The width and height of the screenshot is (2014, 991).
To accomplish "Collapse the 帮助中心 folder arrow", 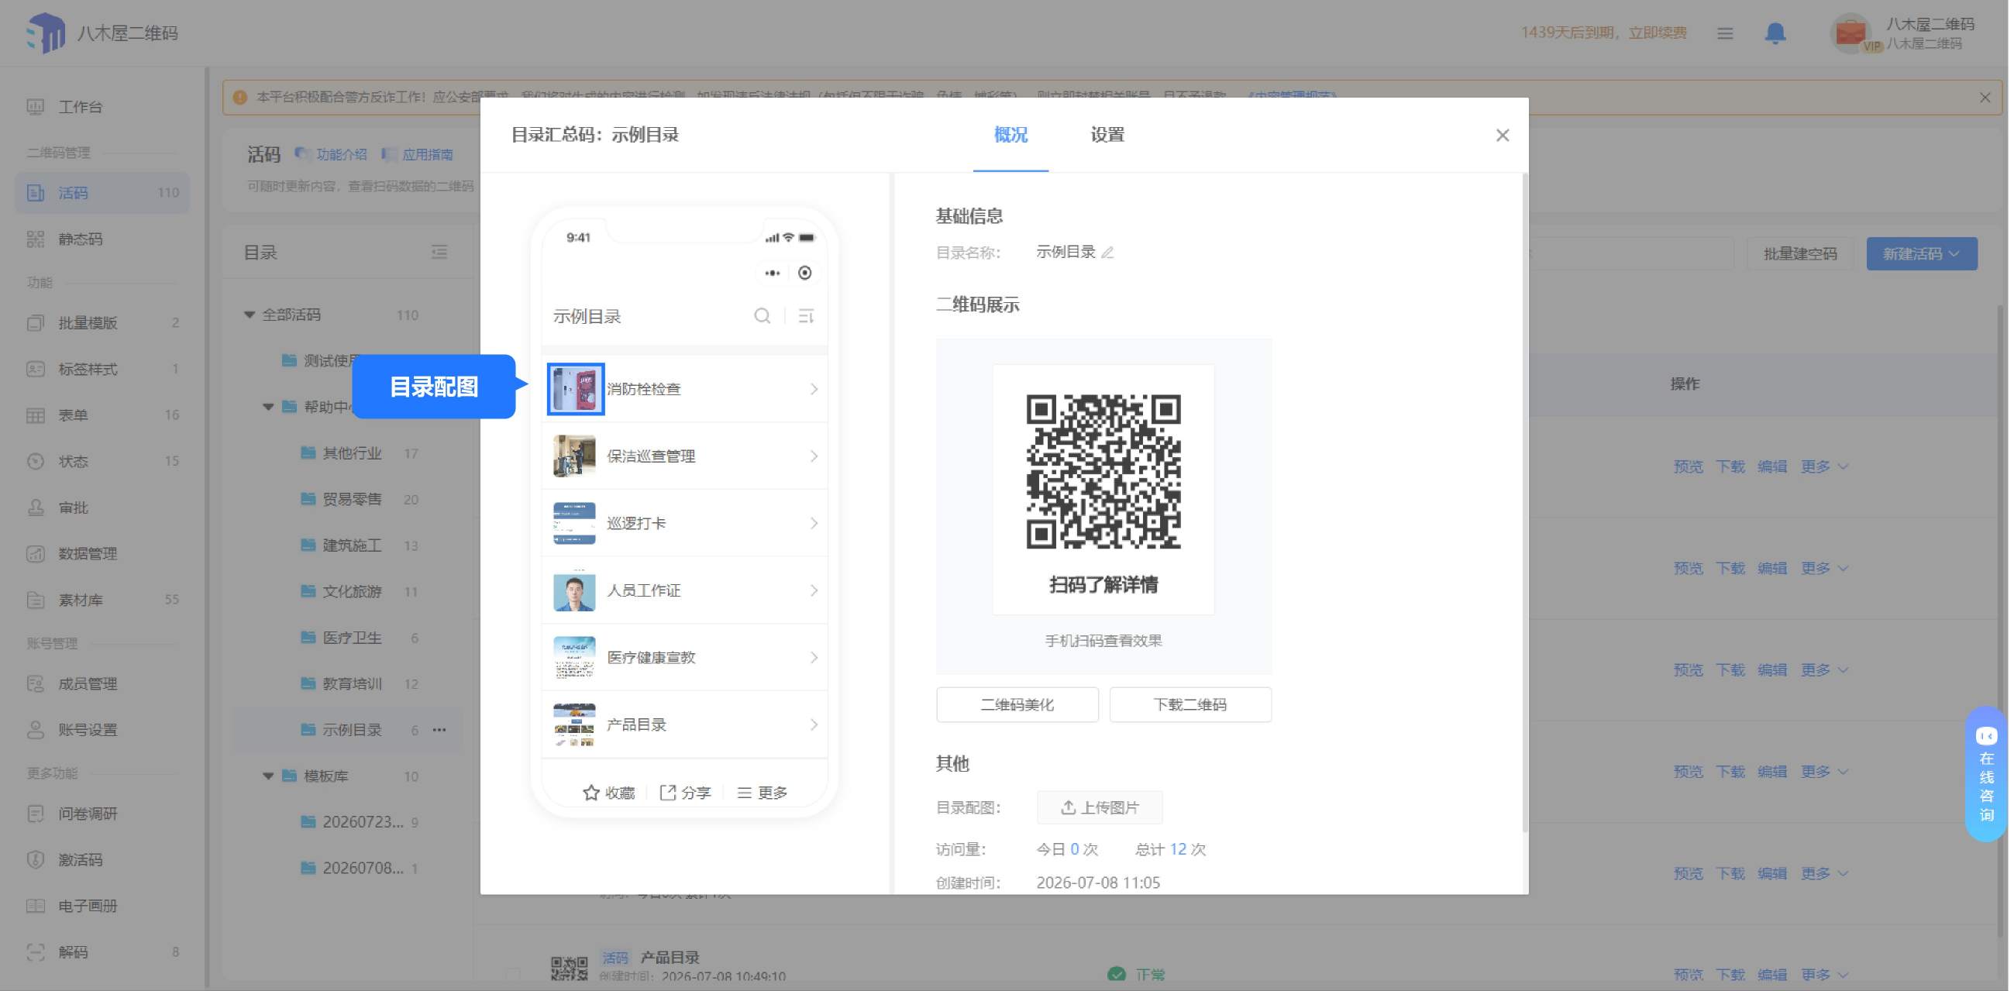I will click(x=268, y=408).
